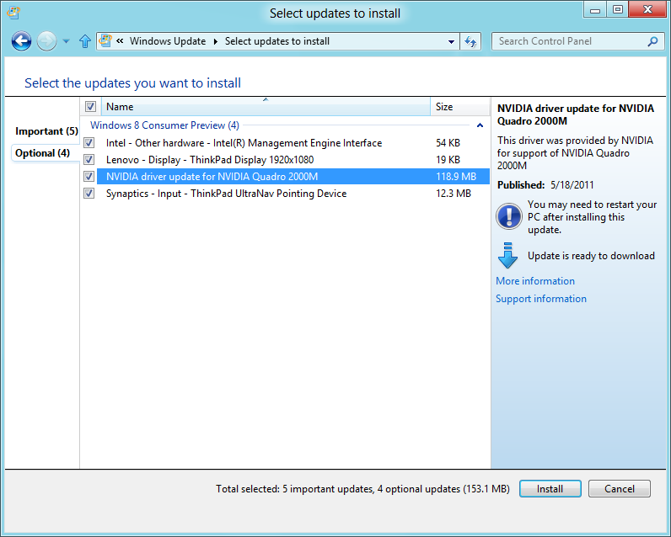Expand the address bar history dropdown
This screenshot has height=537, width=671.
click(x=451, y=41)
